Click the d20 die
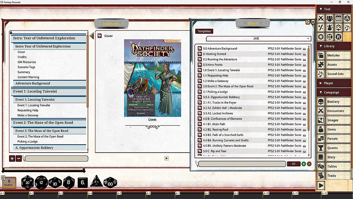Viewport: 353px width, 199px height. pos(28,182)
